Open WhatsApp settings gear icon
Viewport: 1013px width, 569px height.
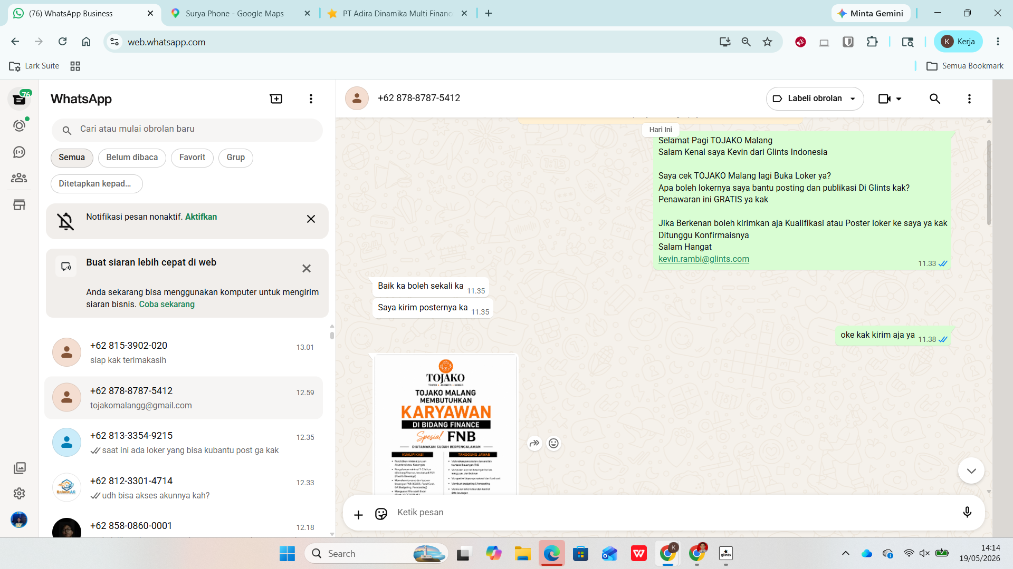pyautogui.click(x=20, y=494)
